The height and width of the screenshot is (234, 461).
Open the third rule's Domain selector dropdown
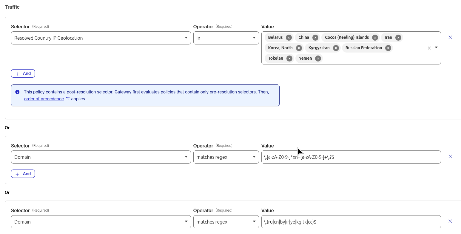[101, 222]
